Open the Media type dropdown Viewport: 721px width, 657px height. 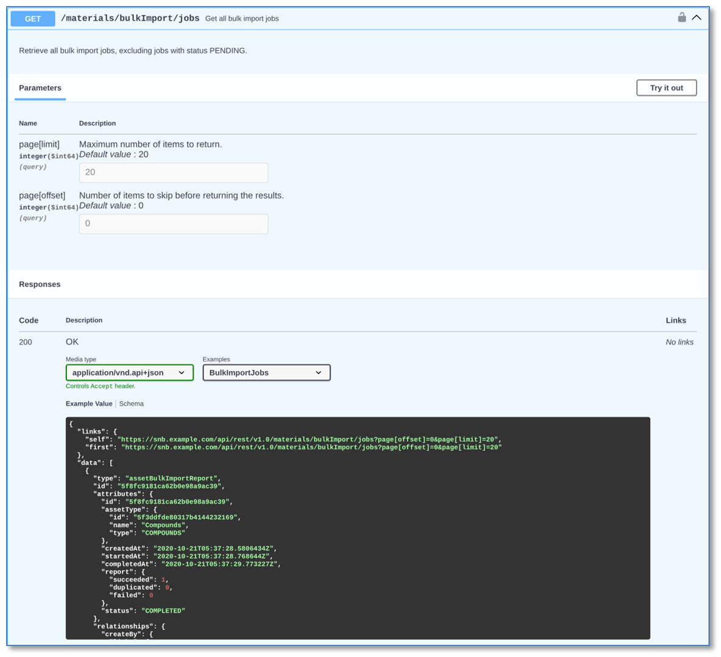[130, 373]
